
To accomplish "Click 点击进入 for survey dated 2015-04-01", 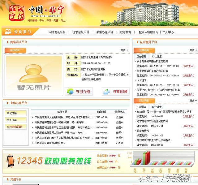I will [188, 126].
